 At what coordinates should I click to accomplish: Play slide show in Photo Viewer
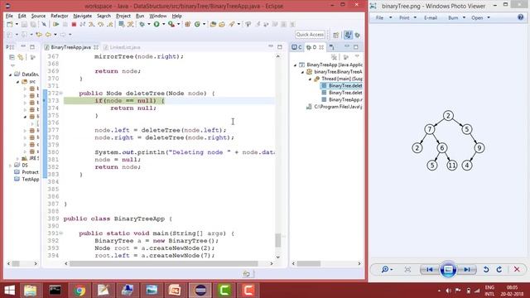tap(448, 269)
